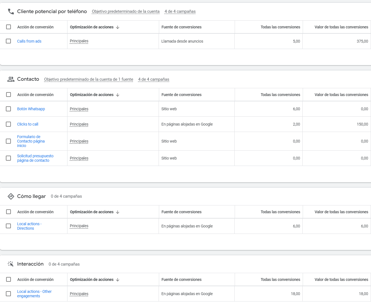
Task: Open the Formulario de Contacto página inicio link
Action: coord(31,141)
